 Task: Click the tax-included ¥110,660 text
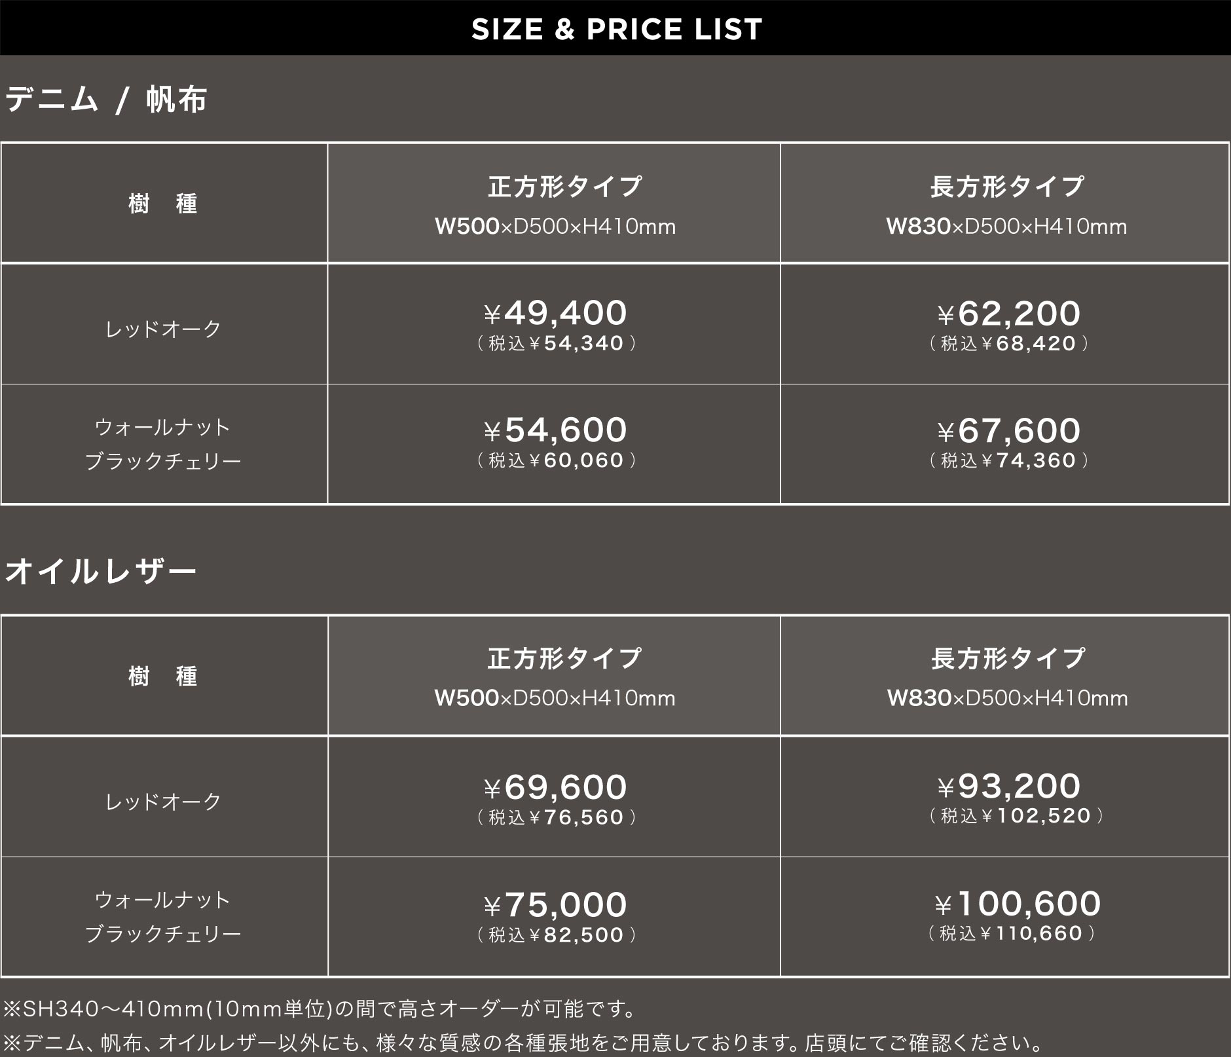click(1012, 933)
